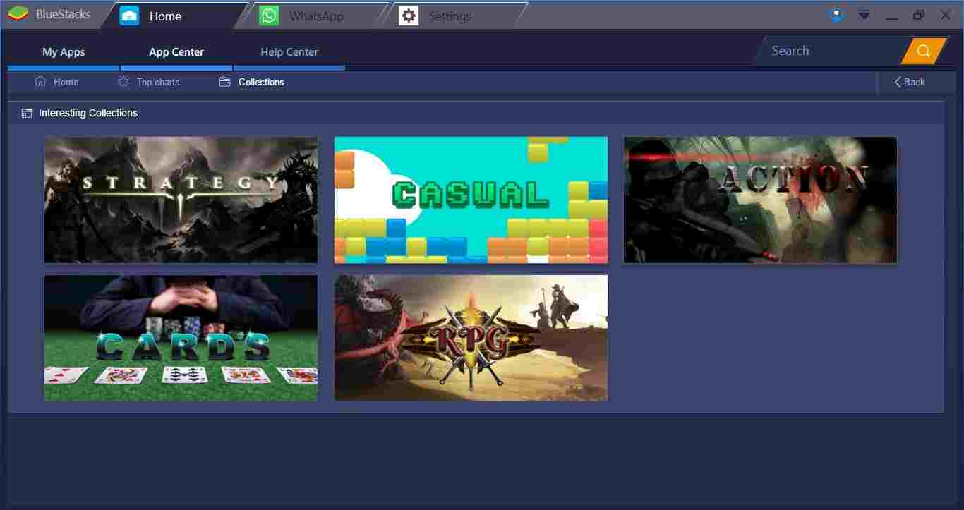Click the WhatsApp tab icon
Image resolution: width=964 pixels, height=510 pixels.
(x=269, y=16)
